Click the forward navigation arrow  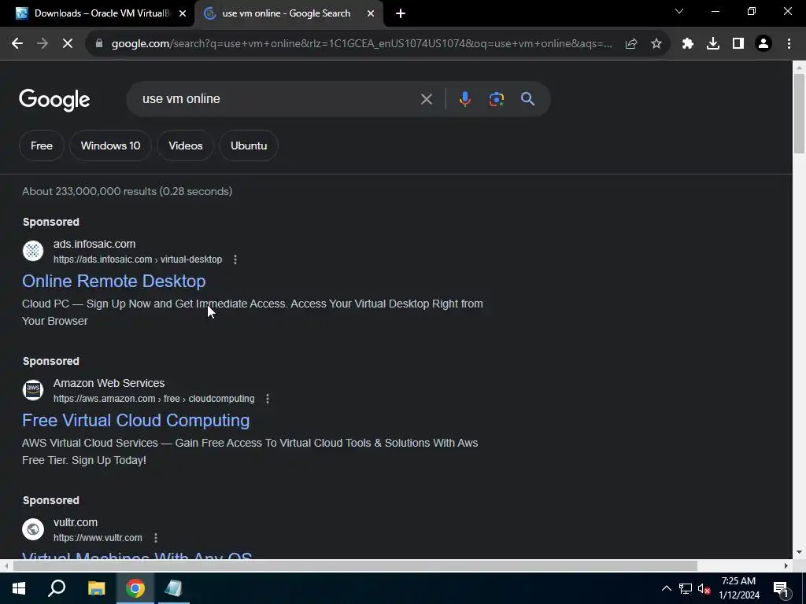click(x=43, y=44)
